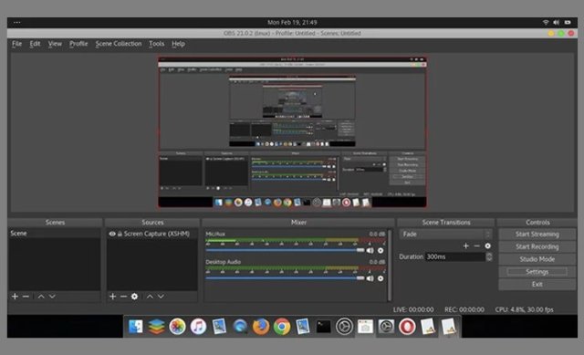
Task: Remove scene transition with minus icon
Action: click(x=476, y=245)
